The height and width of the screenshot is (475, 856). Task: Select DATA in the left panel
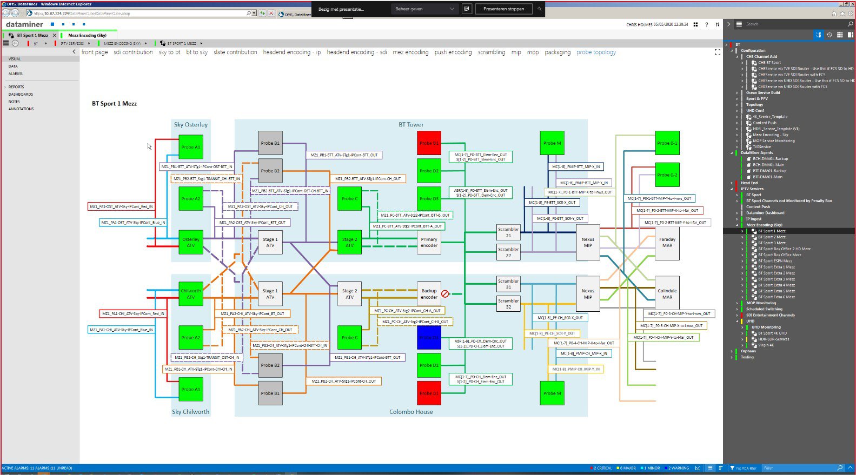(13, 66)
